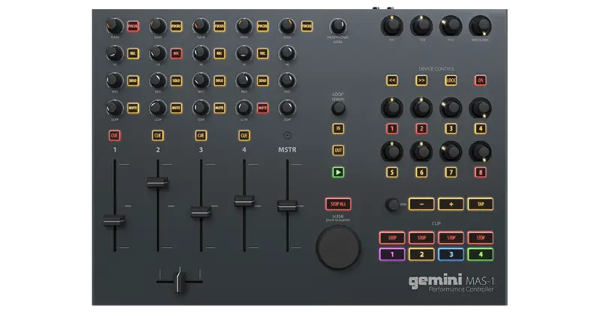Screen dimensions: 600x316
Task: Enable SOLO on channel 1
Action: coord(133,80)
